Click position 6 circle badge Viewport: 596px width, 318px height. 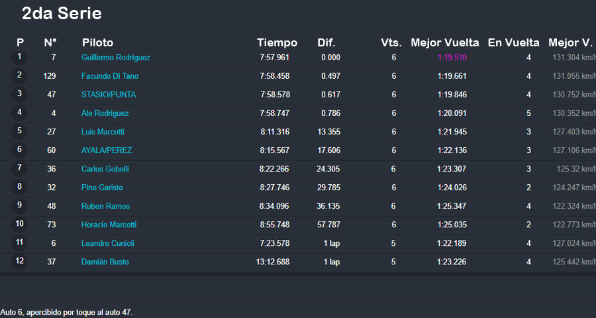[x=19, y=150]
